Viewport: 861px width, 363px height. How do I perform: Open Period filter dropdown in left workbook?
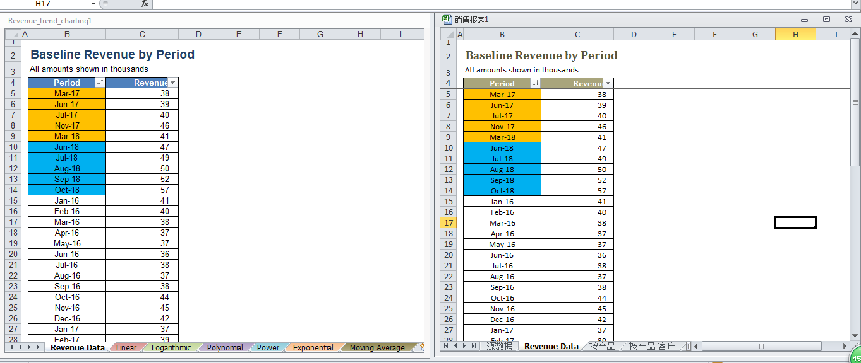(x=100, y=83)
